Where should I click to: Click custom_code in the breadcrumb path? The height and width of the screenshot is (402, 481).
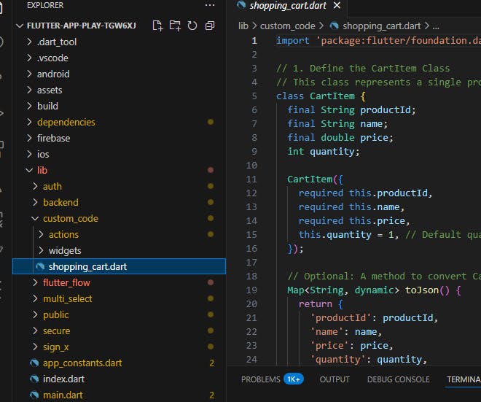click(x=287, y=26)
